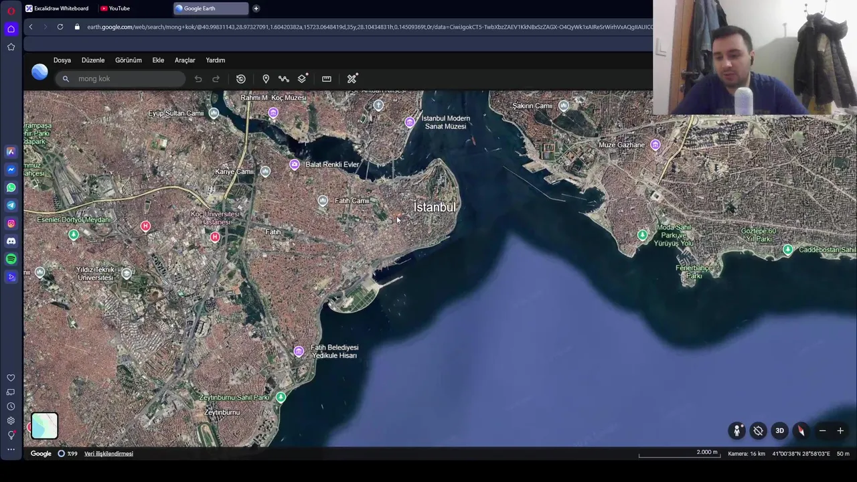Screen dimensions: 857x482
Task: Click the İstanbul map label
Action: (435, 208)
